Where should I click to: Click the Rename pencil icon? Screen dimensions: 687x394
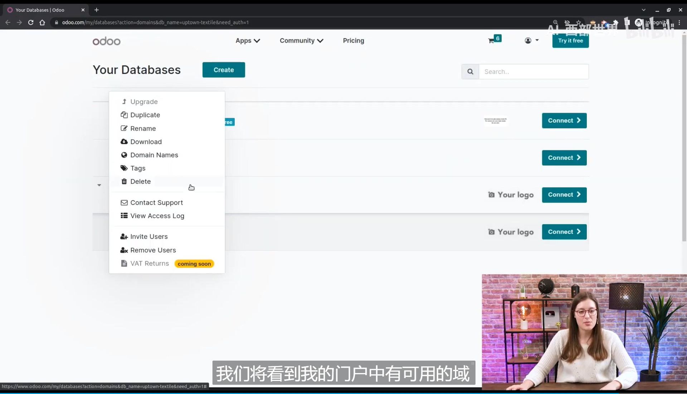[124, 128]
